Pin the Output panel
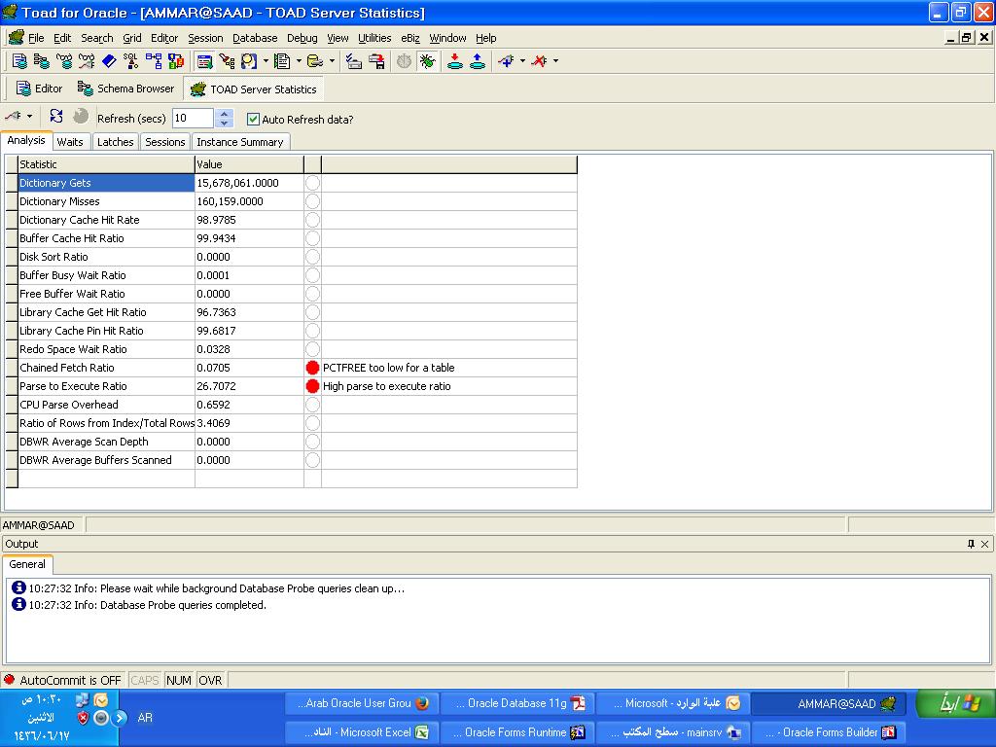 (x=971, y=544)
